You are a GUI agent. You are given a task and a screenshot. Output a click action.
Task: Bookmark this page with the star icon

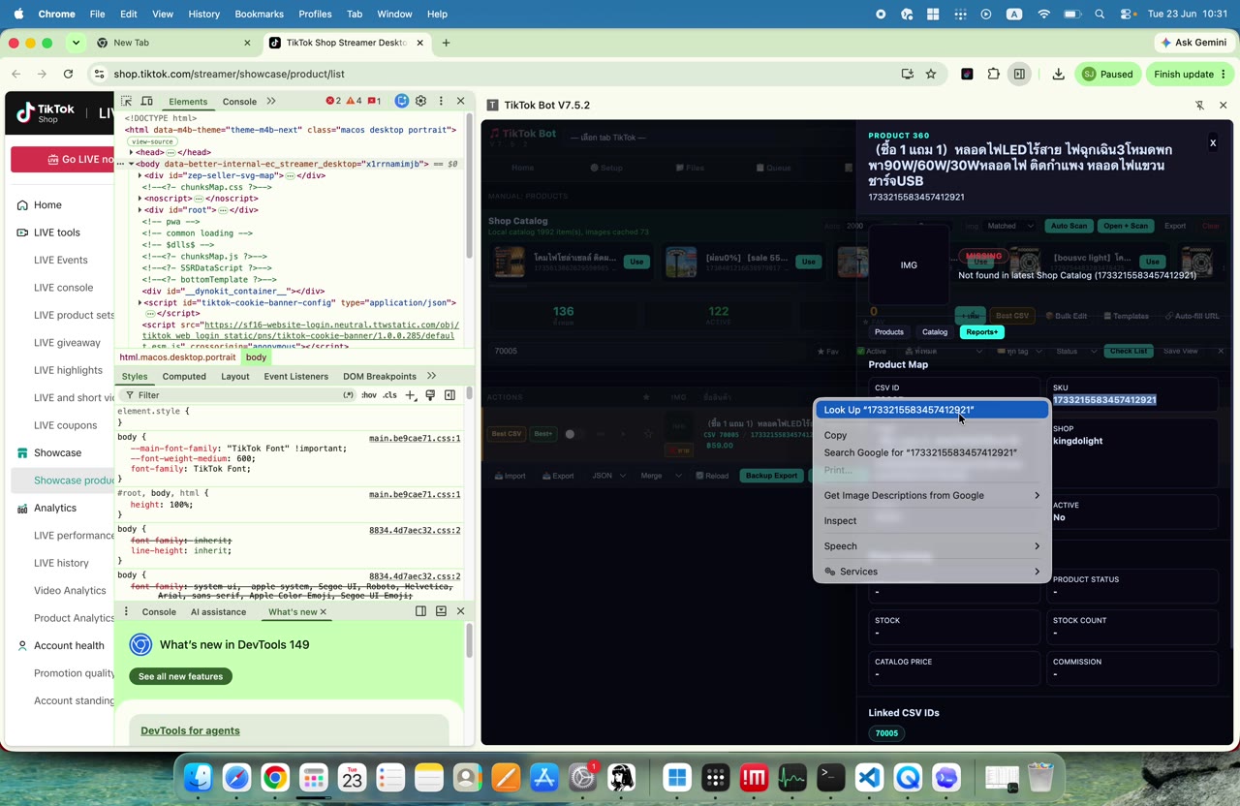[931, 74]
